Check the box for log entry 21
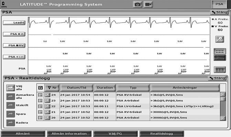 coord(40,112)
